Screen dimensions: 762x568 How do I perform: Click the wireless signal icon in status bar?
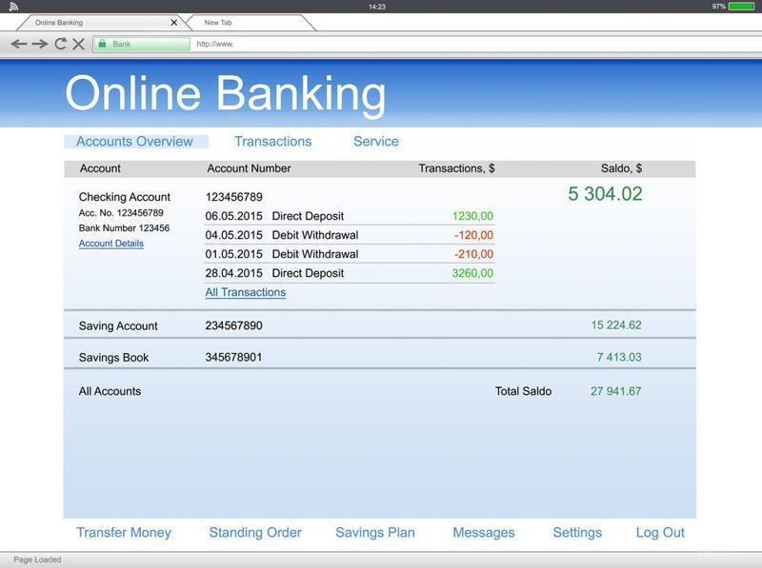tap(13, 7)
